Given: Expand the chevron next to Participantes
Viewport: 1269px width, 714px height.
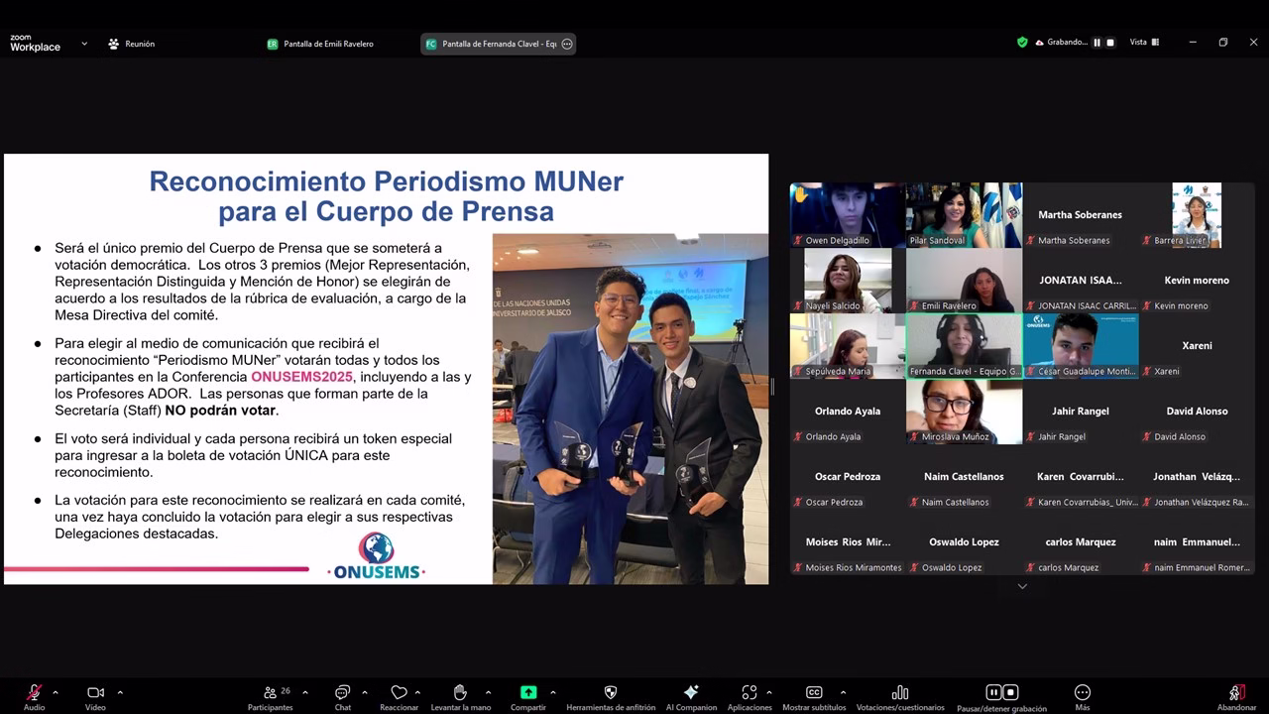Looking at the screenshot, I should [x=305, y=692].
